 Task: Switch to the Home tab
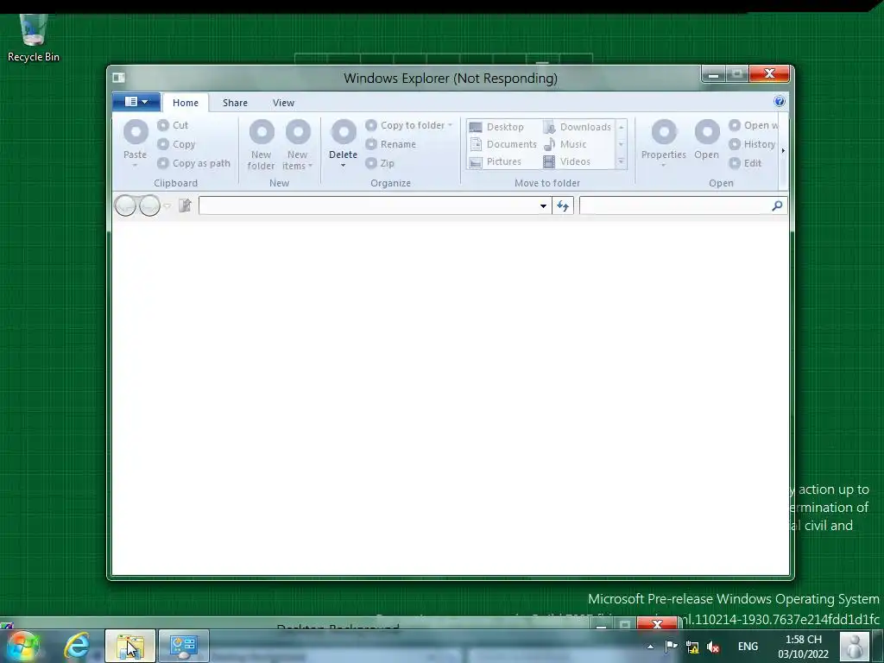[x=186, y=103]
